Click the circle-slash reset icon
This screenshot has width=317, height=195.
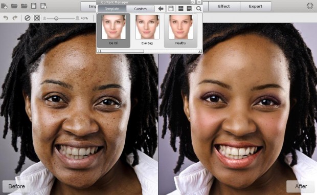[27, 18]
